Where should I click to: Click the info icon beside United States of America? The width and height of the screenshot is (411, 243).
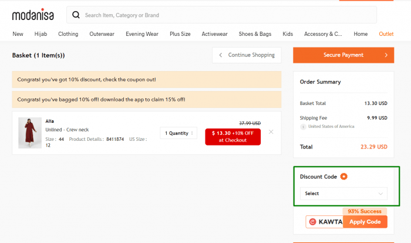click(303, 127)
